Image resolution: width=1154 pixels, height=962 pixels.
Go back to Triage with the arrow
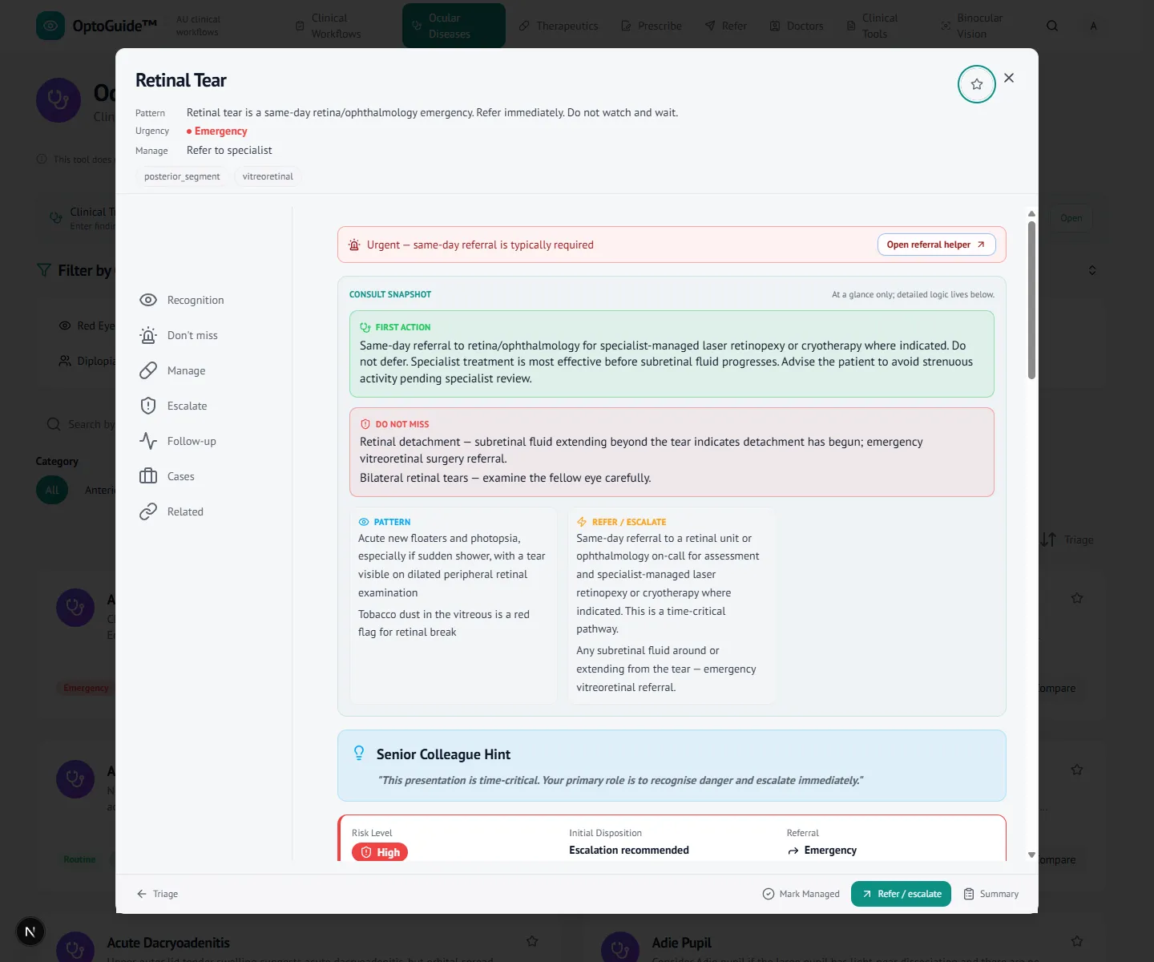tap(157, 894)
